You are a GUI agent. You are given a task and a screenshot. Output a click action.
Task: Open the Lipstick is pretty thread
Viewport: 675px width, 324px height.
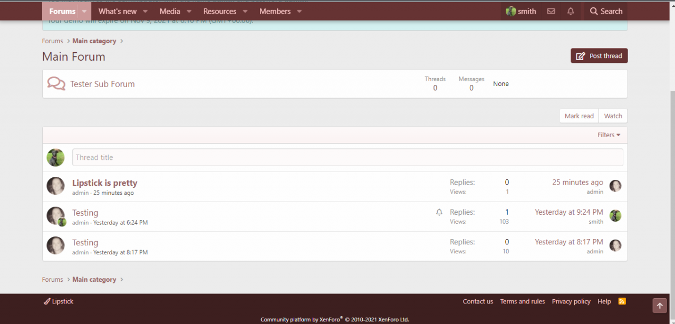tap(104, 183)
